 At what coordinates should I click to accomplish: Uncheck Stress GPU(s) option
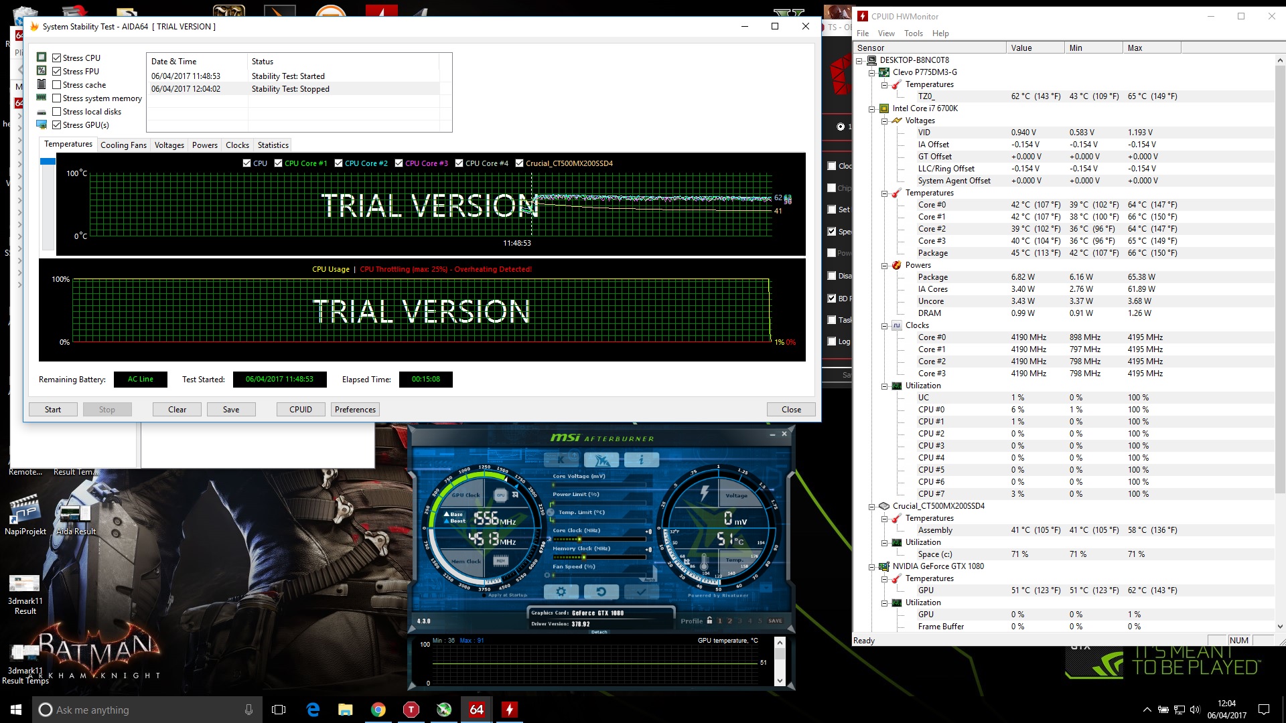pyautogui.click(x=57, y=125)
